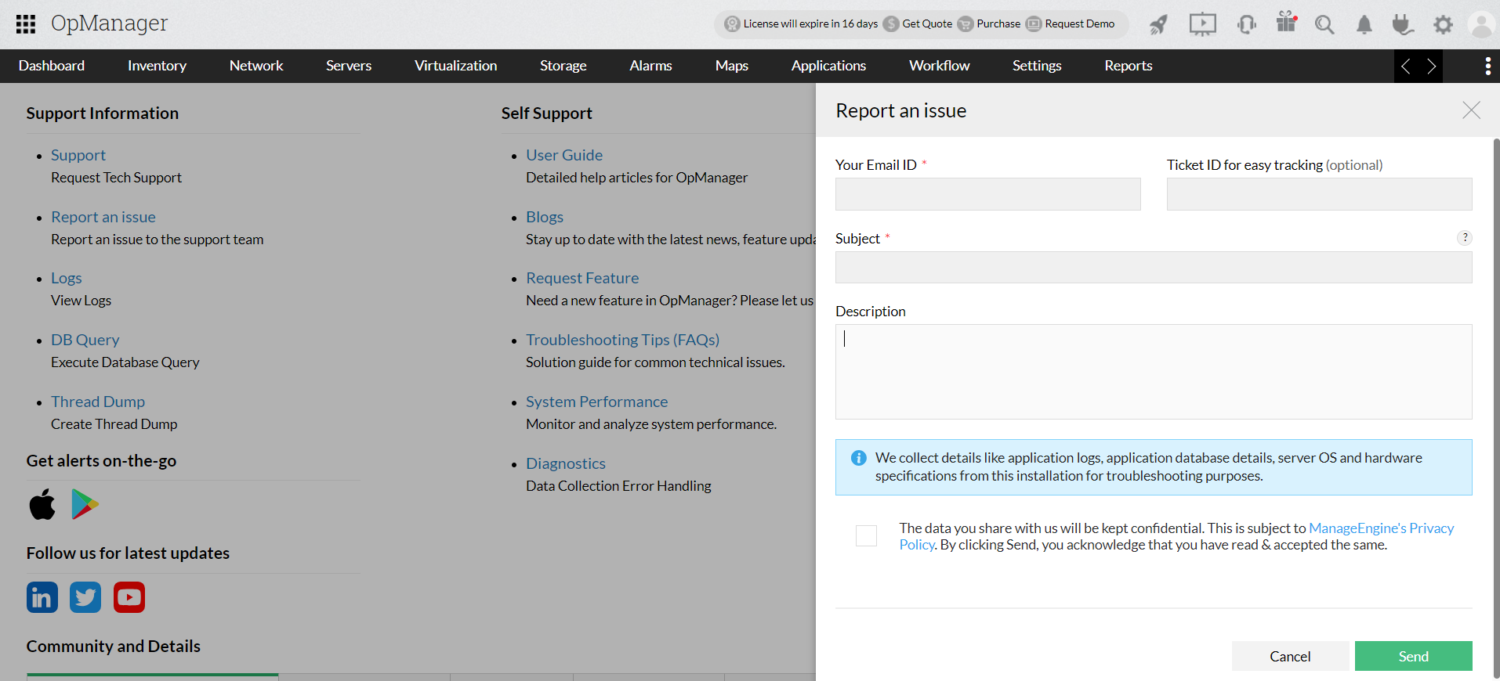
Task: Open the Thread Dump link
Action: (98, 402)
